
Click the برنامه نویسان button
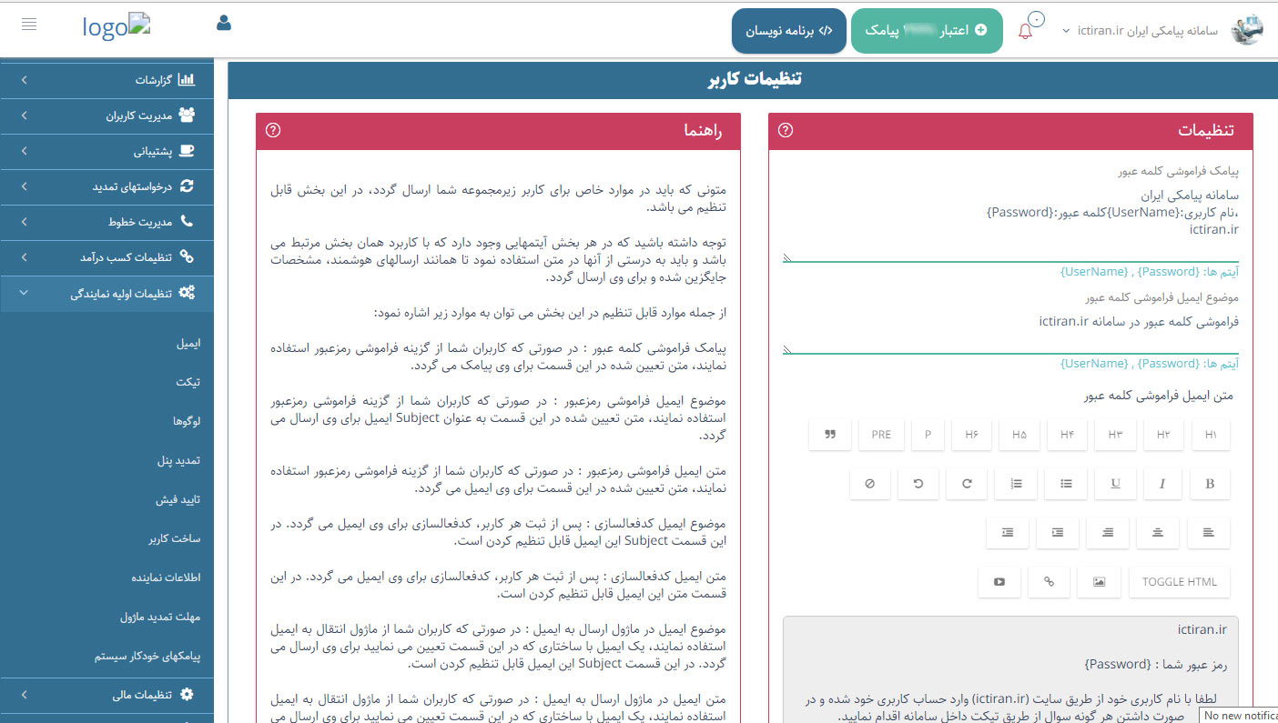(x=789, y=30)
